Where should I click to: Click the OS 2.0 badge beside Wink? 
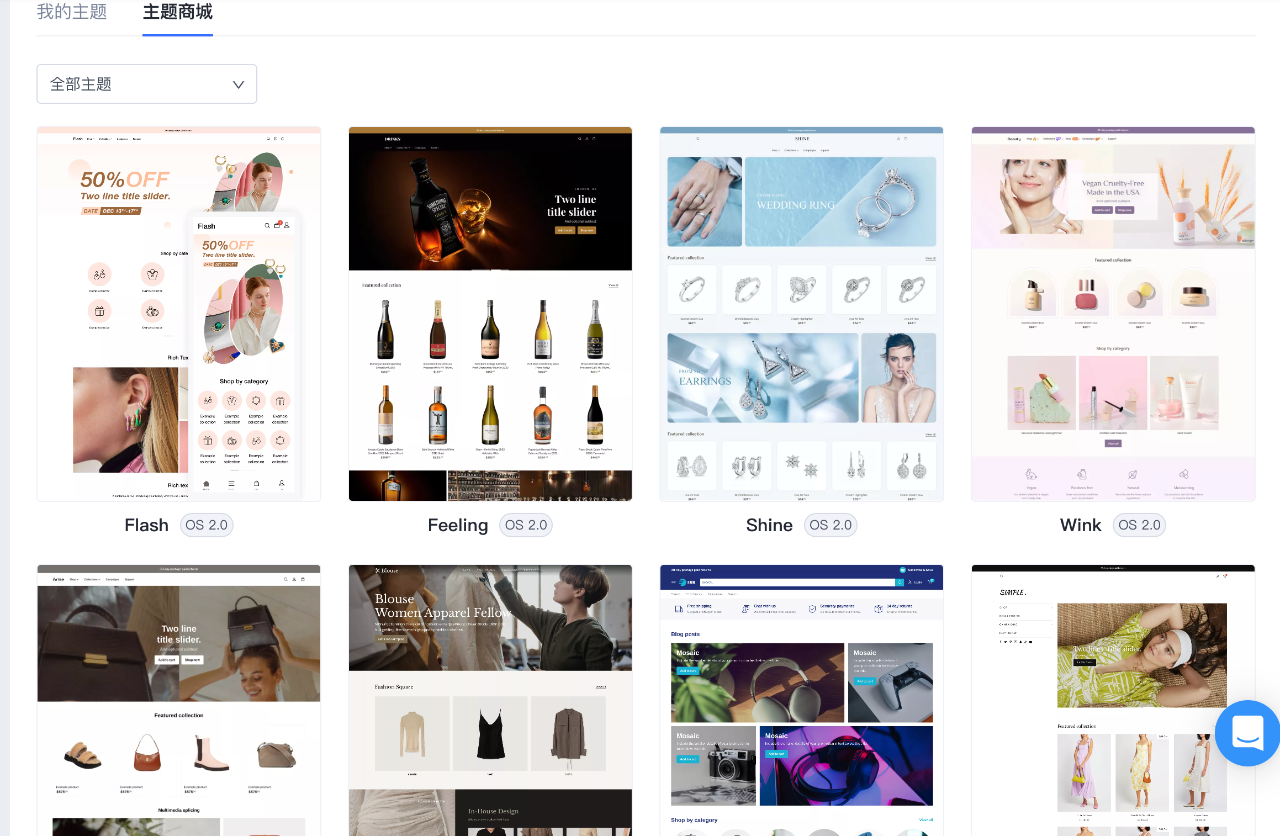(x=1139, y=525)
